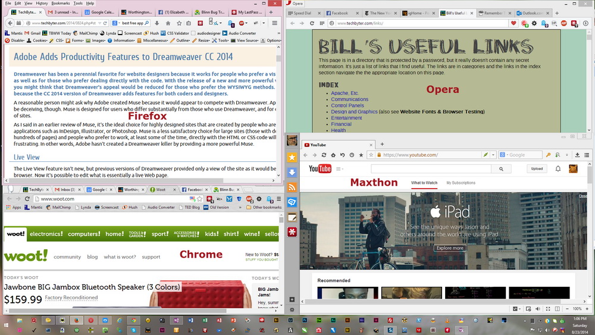The image size is (595, 335).
Task: Bookmark page with Firefox star icon
Action: tap(179, 23)
